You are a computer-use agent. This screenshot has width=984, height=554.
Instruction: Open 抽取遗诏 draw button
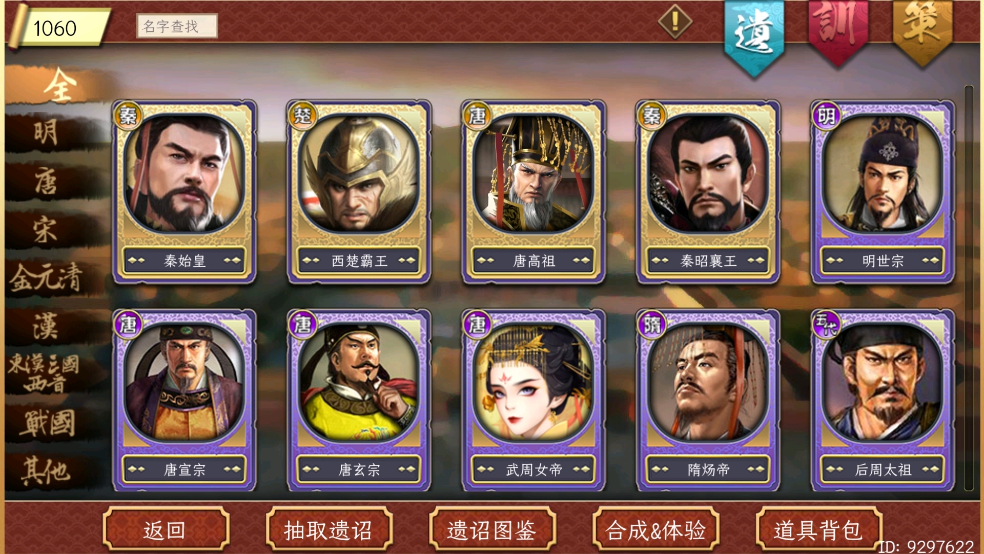pyautogui.click(x=329, y=529)
